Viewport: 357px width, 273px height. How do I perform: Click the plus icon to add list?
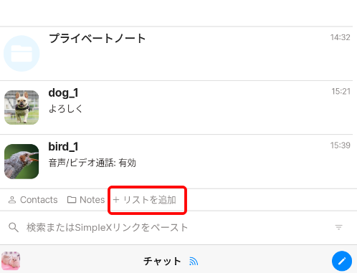pyautogui.click(x=116, y=200)
